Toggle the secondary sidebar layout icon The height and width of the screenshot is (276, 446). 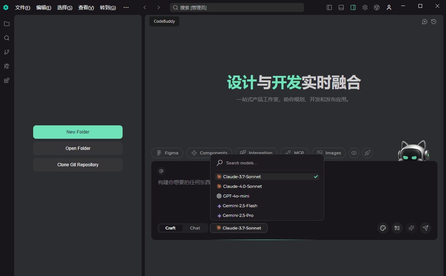(353, 7)
